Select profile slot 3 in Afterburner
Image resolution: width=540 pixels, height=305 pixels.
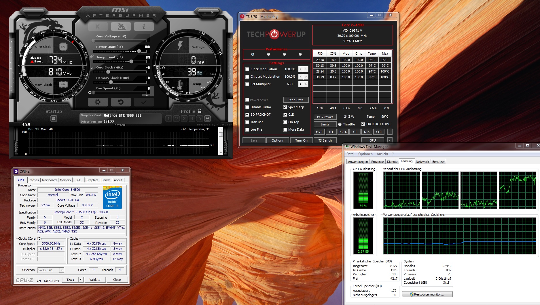[x=184, y=119]
